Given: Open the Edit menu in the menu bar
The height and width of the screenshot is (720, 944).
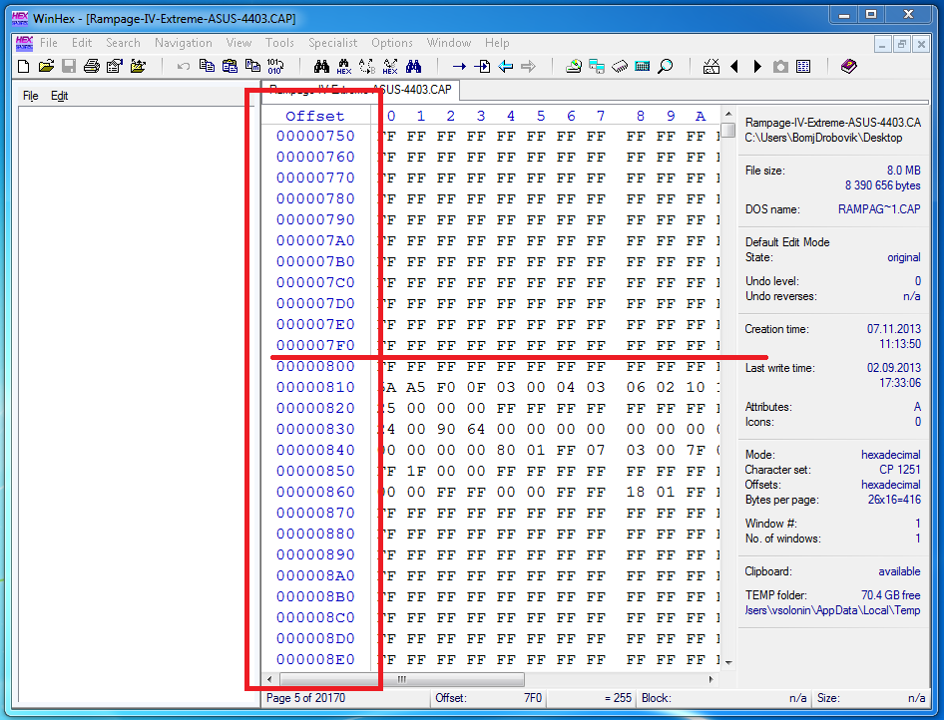Looking at the screenshot, I should [x=82, y=43].
